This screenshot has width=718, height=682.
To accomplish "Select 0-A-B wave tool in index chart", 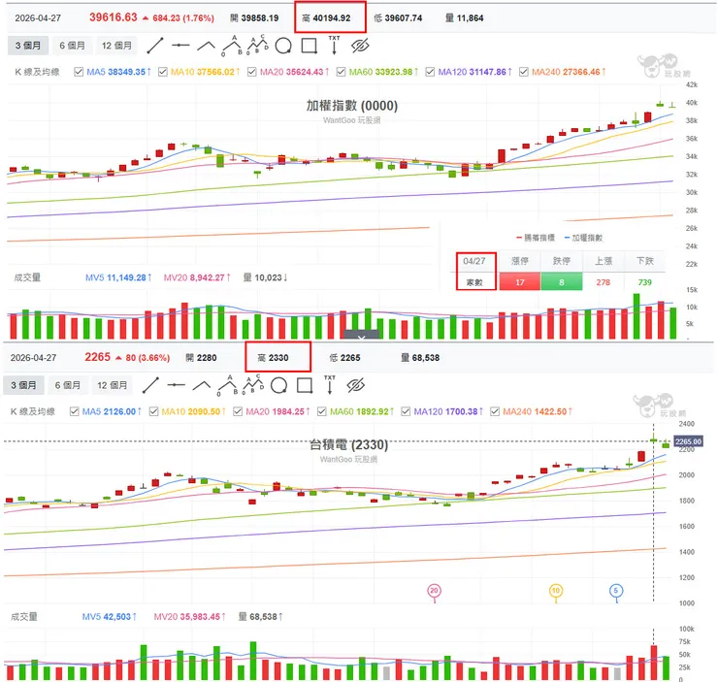I will 232,46.
